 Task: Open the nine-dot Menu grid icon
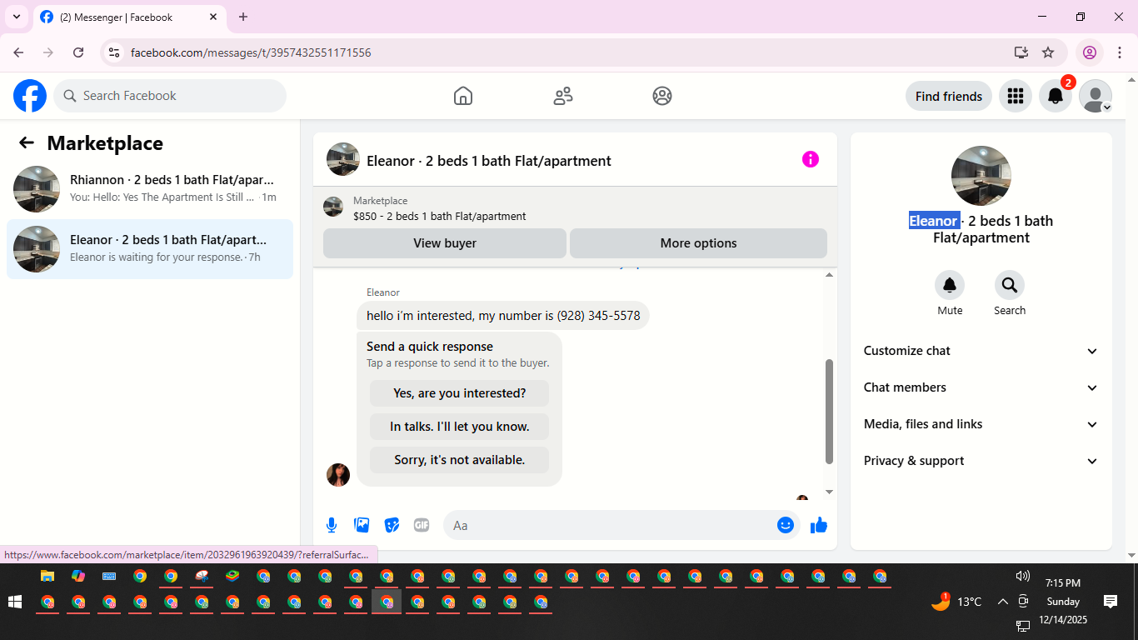tap(1015, 96)
